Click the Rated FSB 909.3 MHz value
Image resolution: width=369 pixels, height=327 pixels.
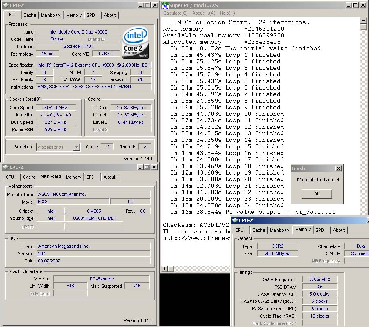click(56, 129)
